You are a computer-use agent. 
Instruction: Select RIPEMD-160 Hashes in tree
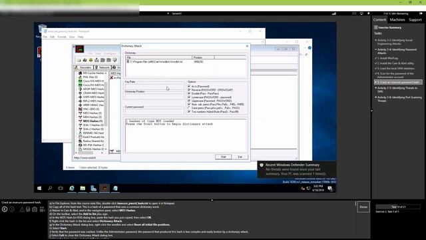click(x=91, y=133)
